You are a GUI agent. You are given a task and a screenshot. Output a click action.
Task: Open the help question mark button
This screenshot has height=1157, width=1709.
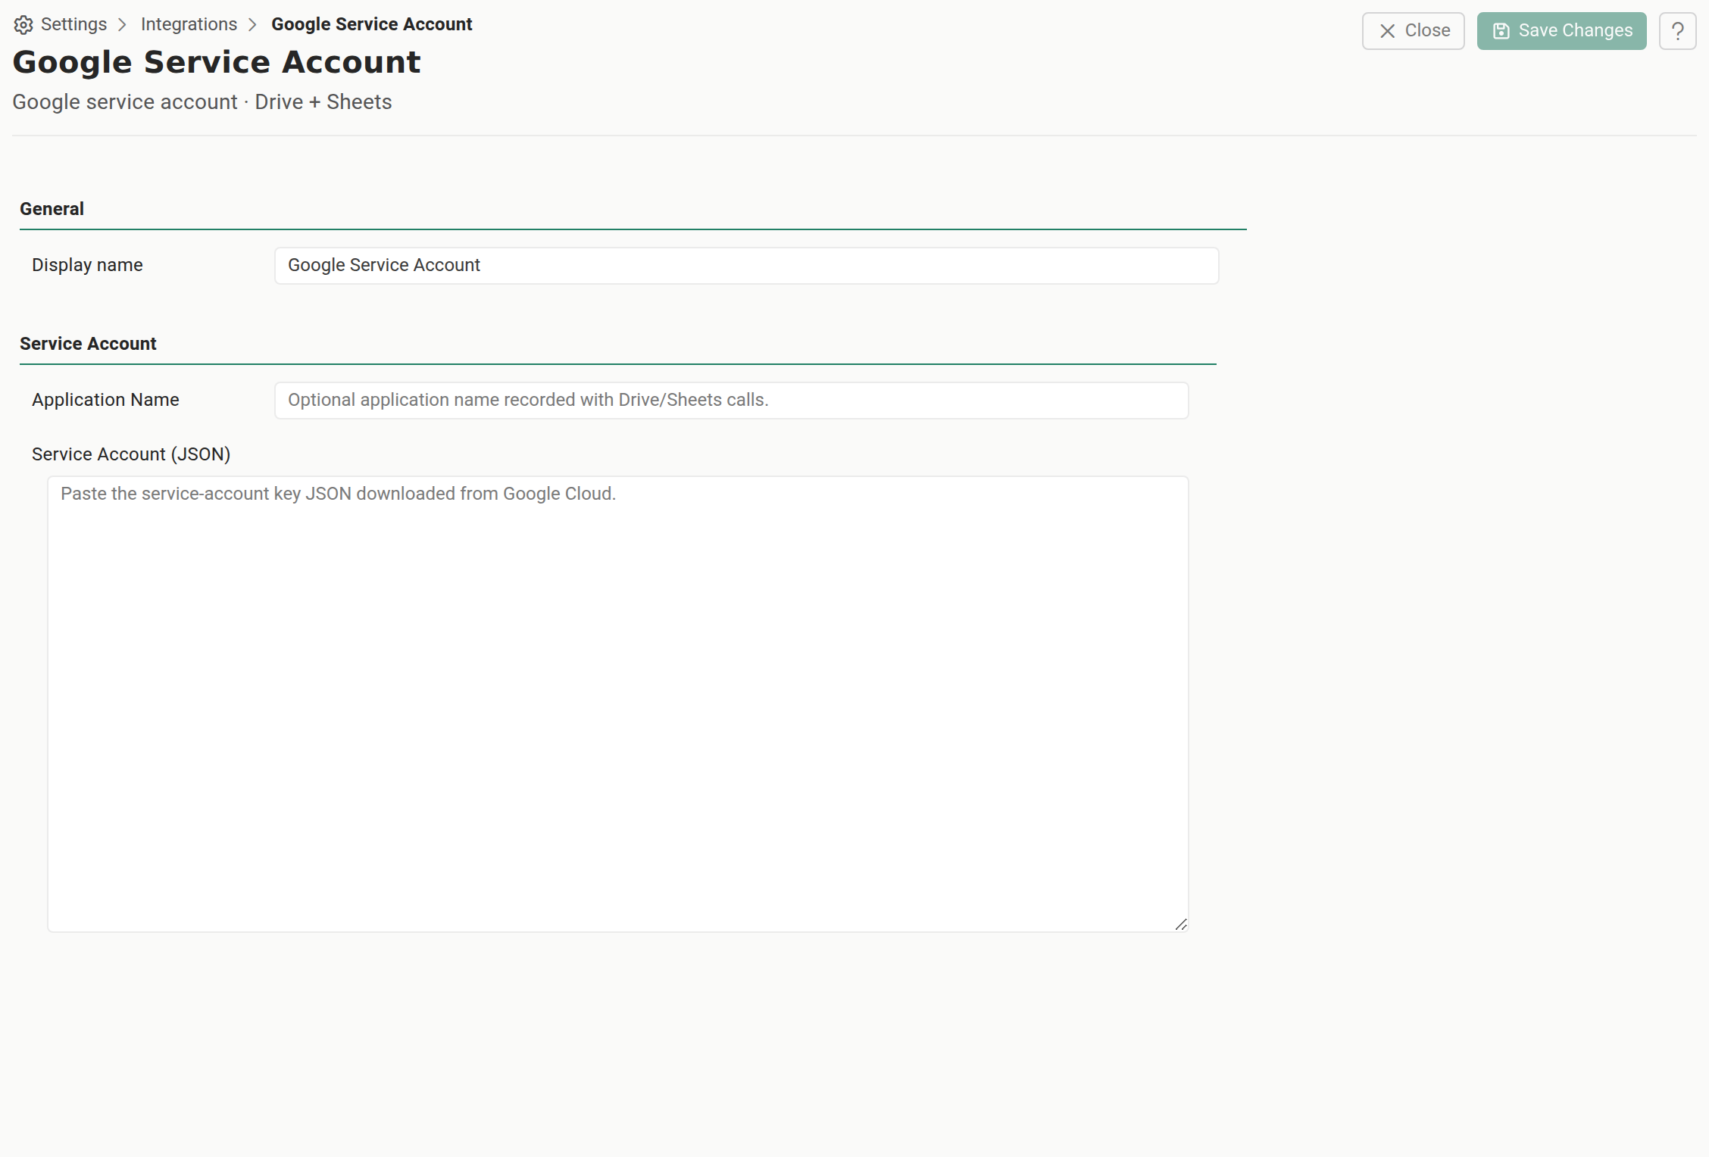pyautogui.click(x=1677, y=31)
